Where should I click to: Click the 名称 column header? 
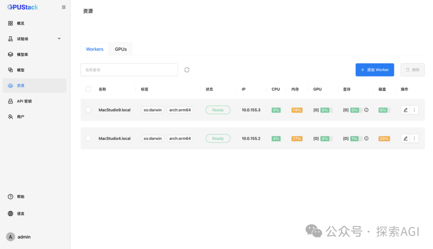(x=103, y=89)
